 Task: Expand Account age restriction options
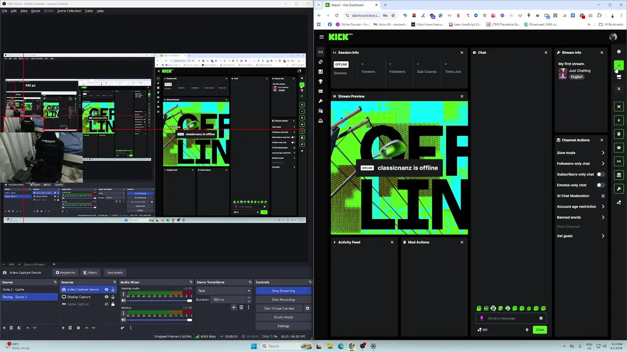point(580,207)
